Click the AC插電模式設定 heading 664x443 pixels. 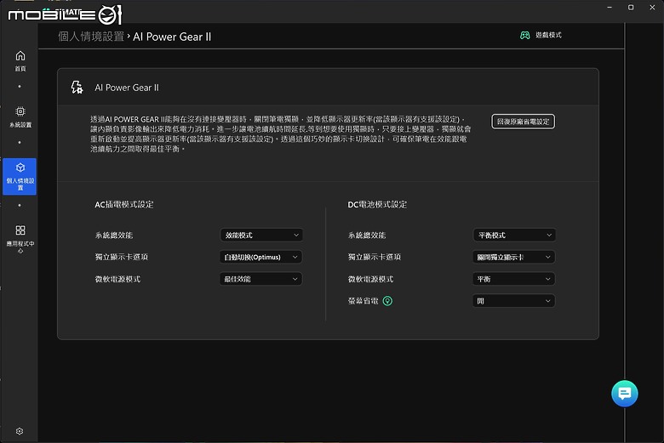point(124,204)
